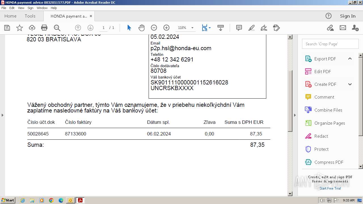Expand the left navigation pane arrow
363x204 pixels.
3,115
